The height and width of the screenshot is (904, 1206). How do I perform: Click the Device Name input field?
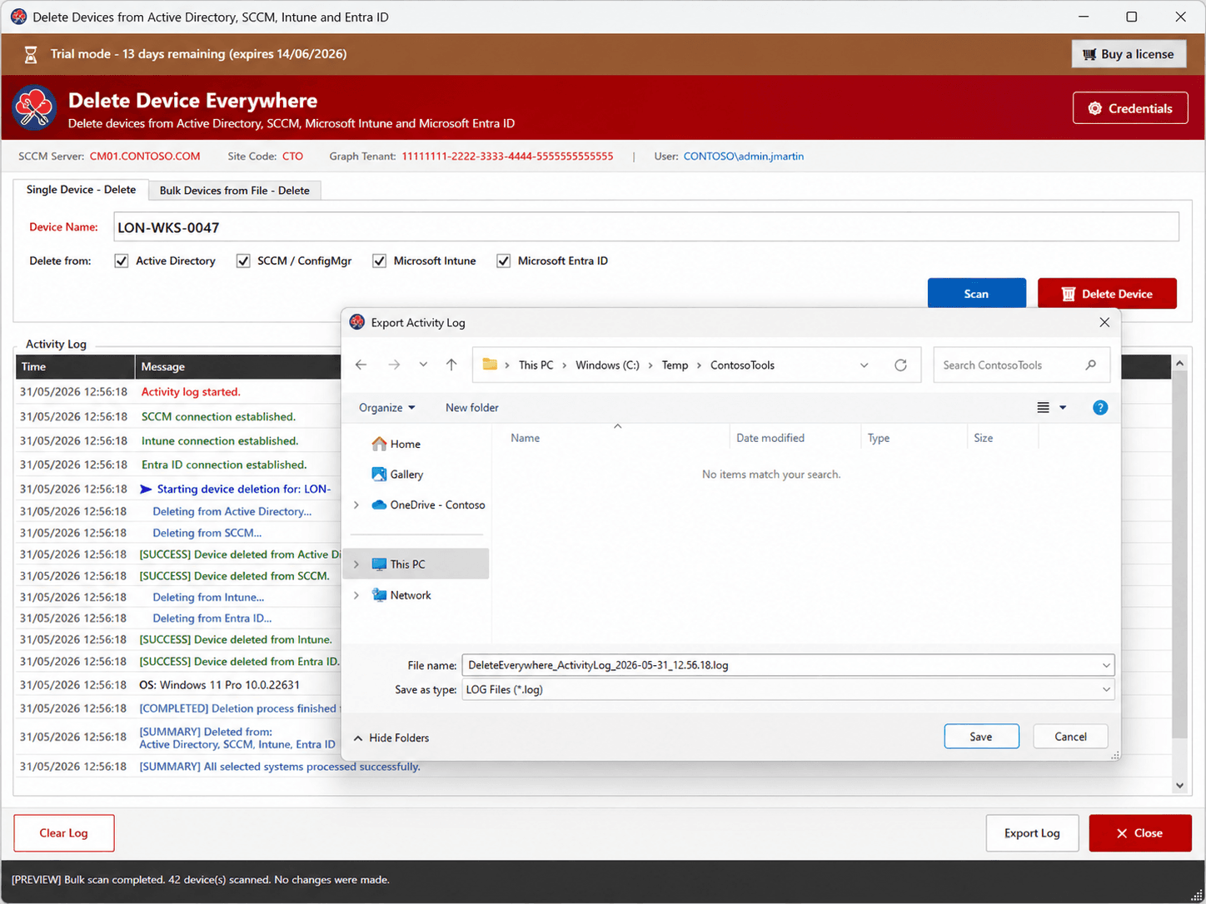tap(646, 227)
